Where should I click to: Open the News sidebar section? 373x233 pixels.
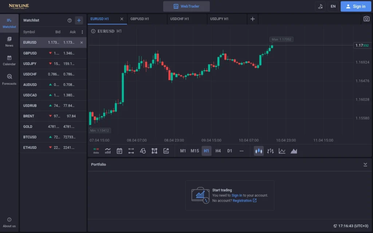9,41
